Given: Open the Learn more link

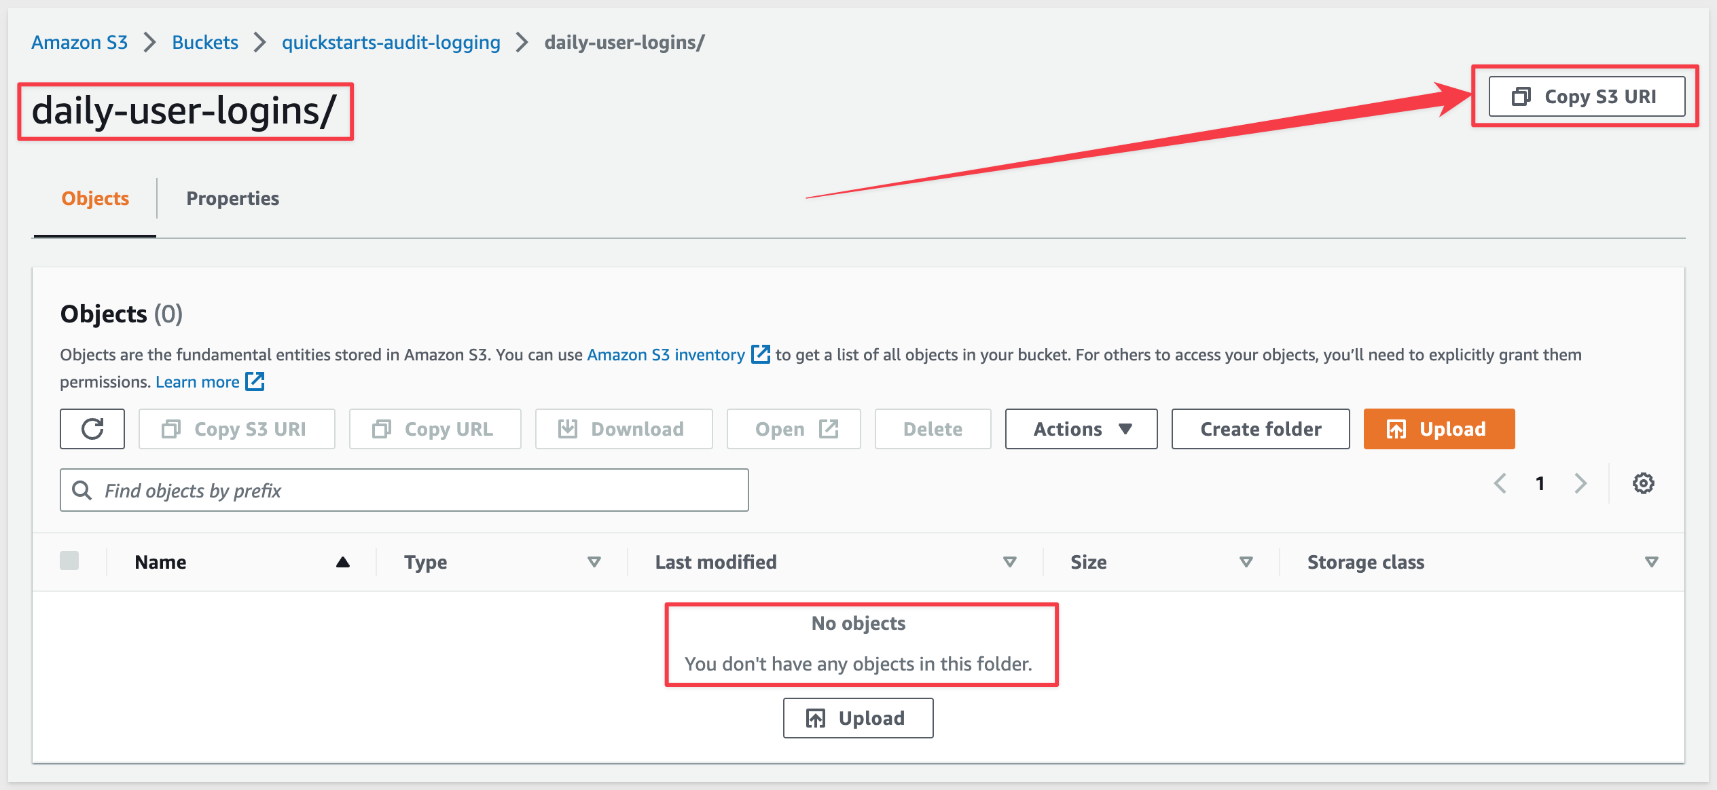Looking at the screenshot, I should 198,381.
